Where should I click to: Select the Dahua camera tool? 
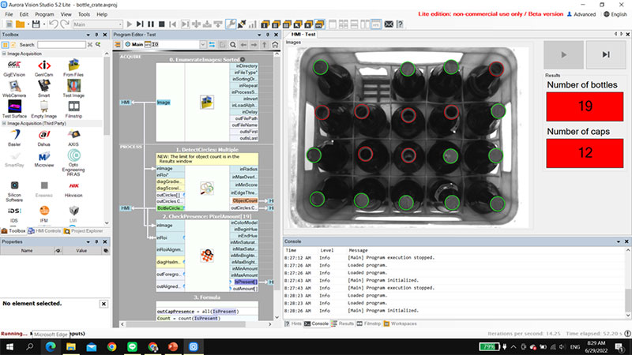click(x=44, y=137)
